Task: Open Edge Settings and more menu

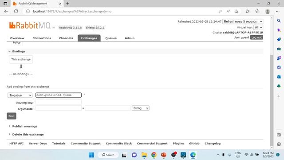Action: 278,11
